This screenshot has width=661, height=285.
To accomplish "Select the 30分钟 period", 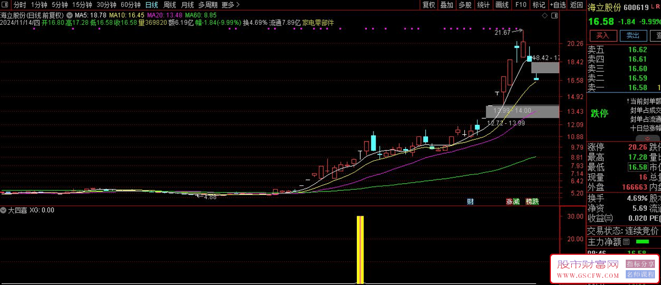I will 107,5.
